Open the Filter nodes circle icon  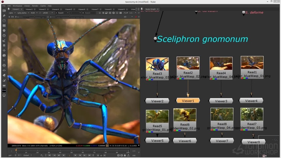(x=4, y=36)
